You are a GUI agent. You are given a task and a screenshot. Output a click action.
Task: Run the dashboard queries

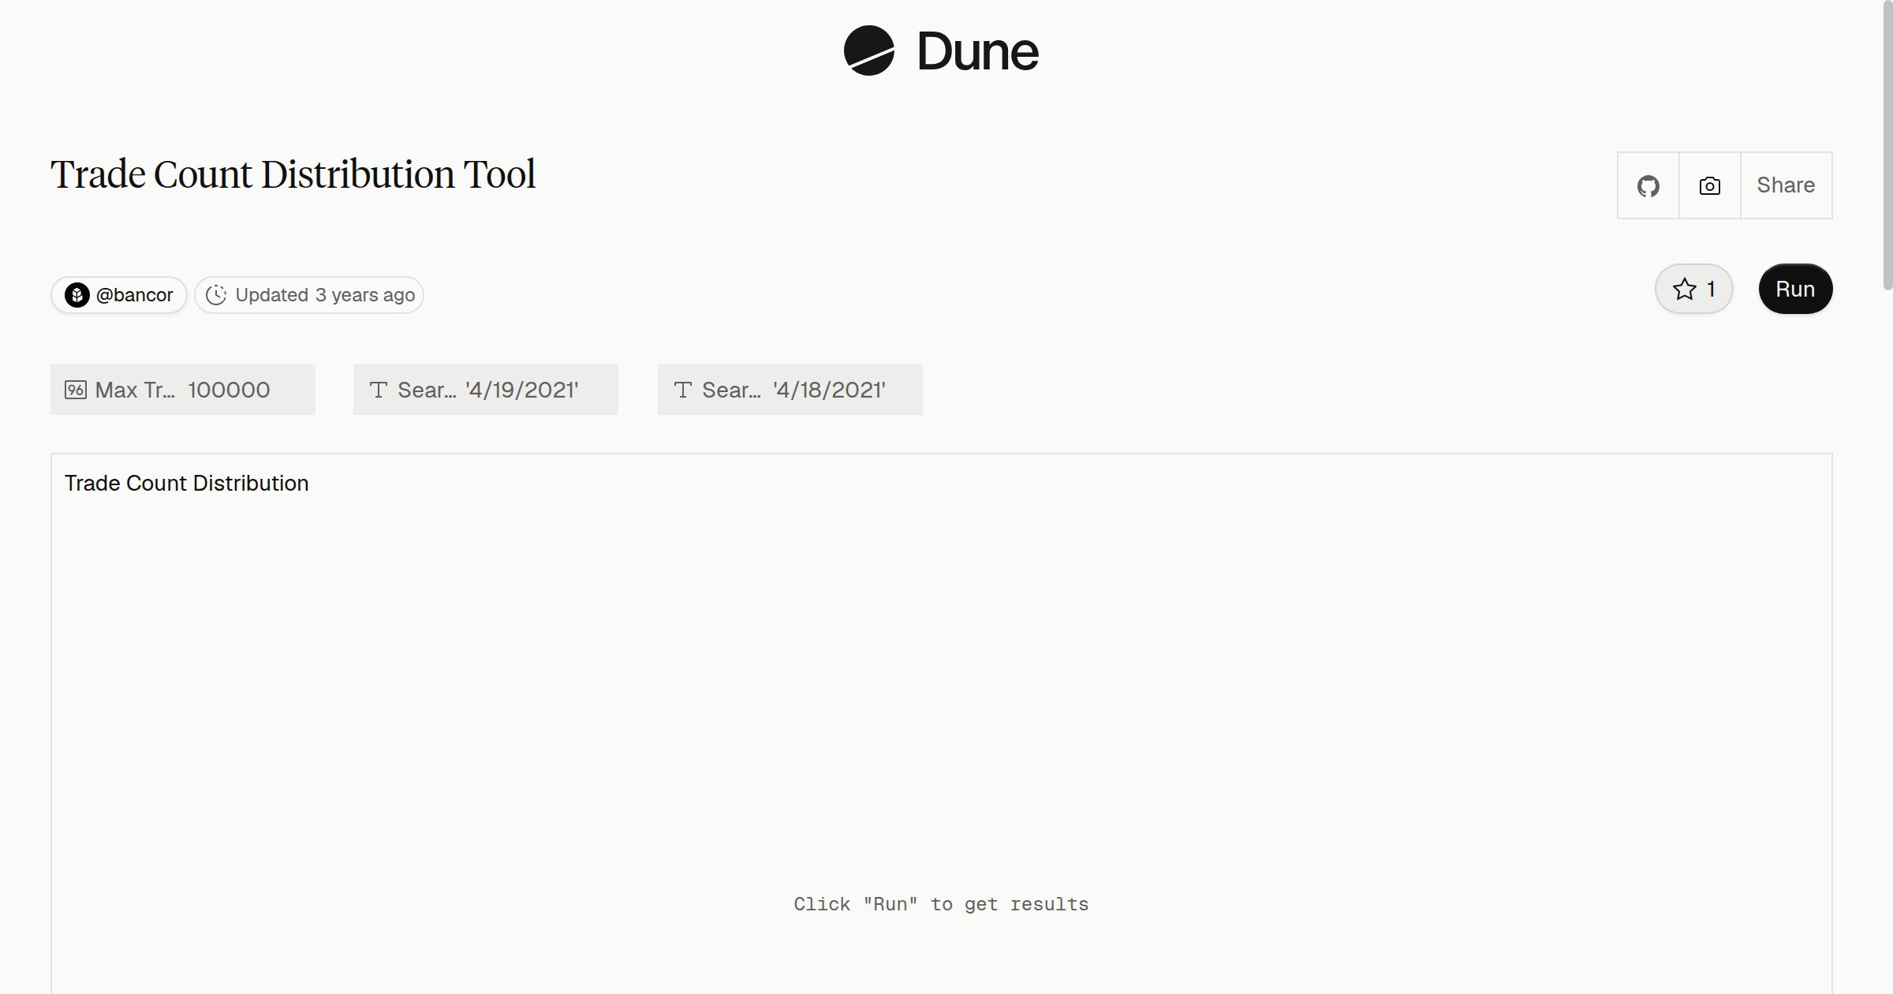point(1795,289)
